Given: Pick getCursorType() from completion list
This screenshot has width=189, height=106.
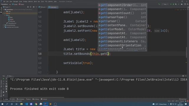Looking at the screenshot, I should [122, 17].
